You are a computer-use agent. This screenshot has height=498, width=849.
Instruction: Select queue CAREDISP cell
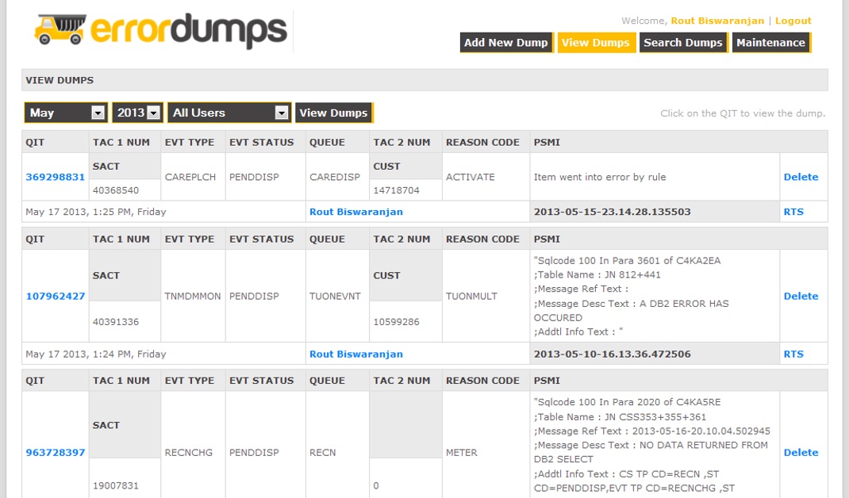pos(335,177)
